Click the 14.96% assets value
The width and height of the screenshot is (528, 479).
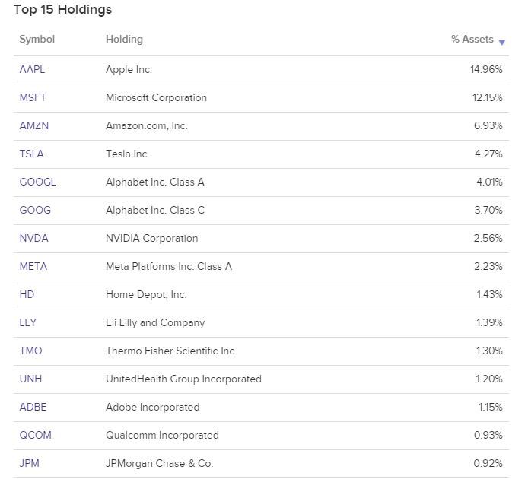coord(486,69)
